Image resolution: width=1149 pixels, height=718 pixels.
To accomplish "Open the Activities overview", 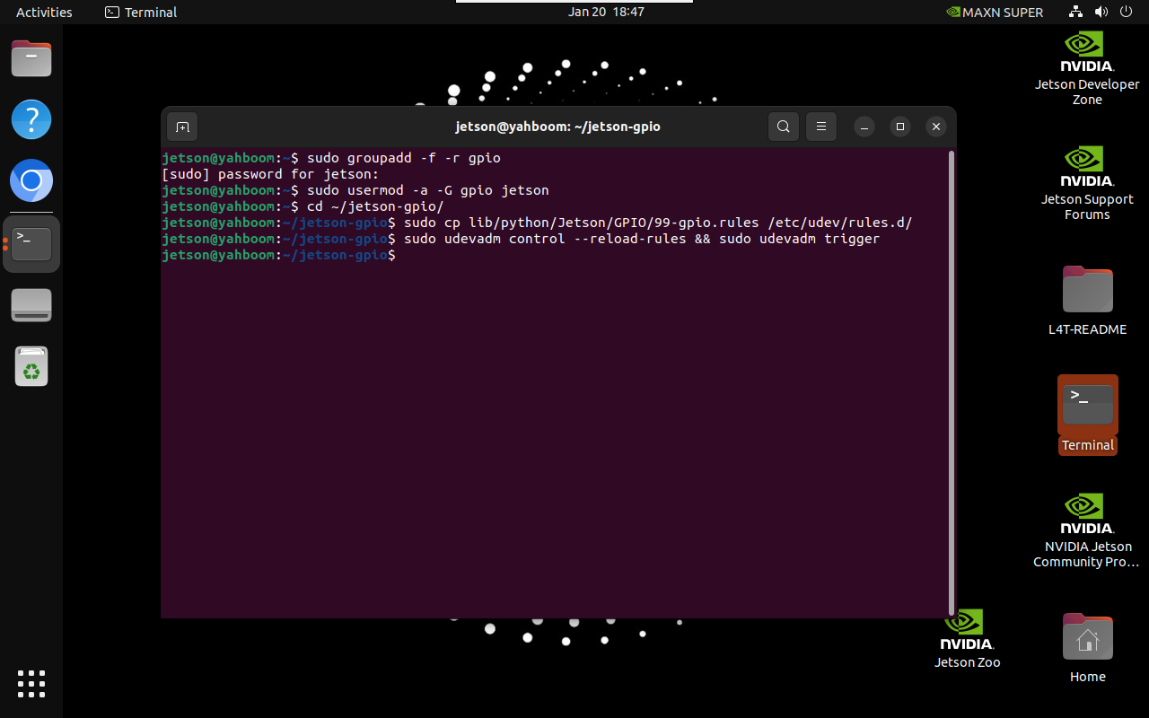I will coord(44,12).
